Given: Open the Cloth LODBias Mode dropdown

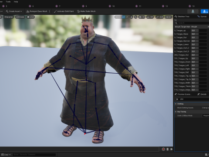Looking at the screenshot, I should [x=206, y=116].
